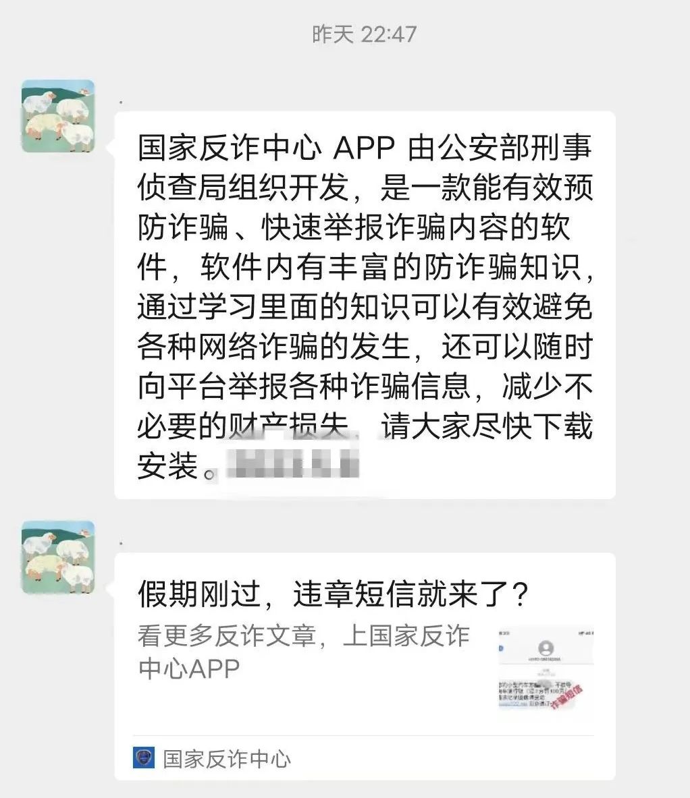This screenshot has height=798, width=690.
Task: Open the article titled 假期刚过，违章短信就来了？
Action: 334,594
